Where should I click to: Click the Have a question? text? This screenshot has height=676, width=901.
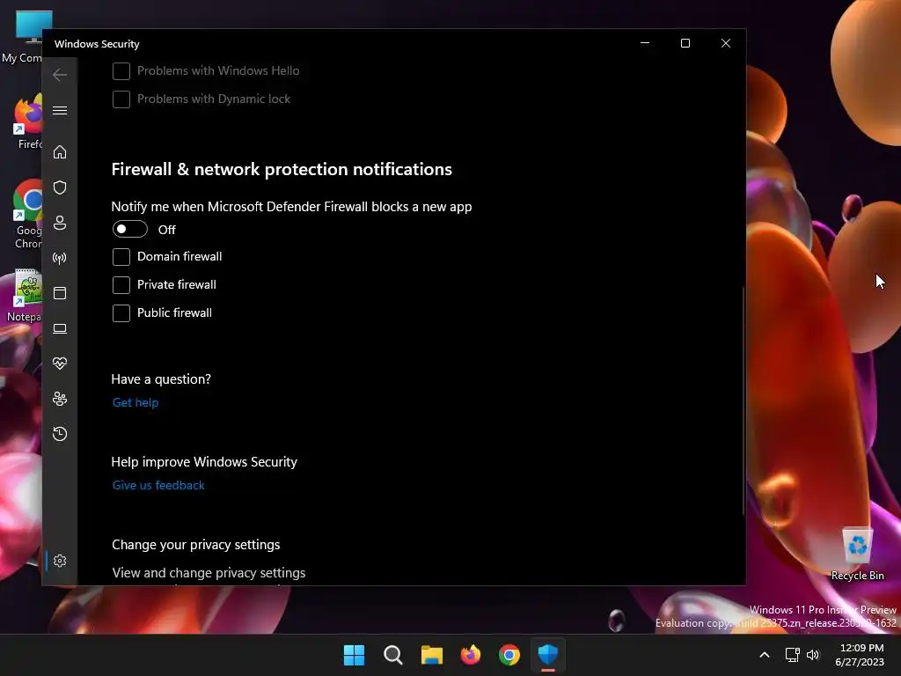pyautogui.click(x=161, y=379)
